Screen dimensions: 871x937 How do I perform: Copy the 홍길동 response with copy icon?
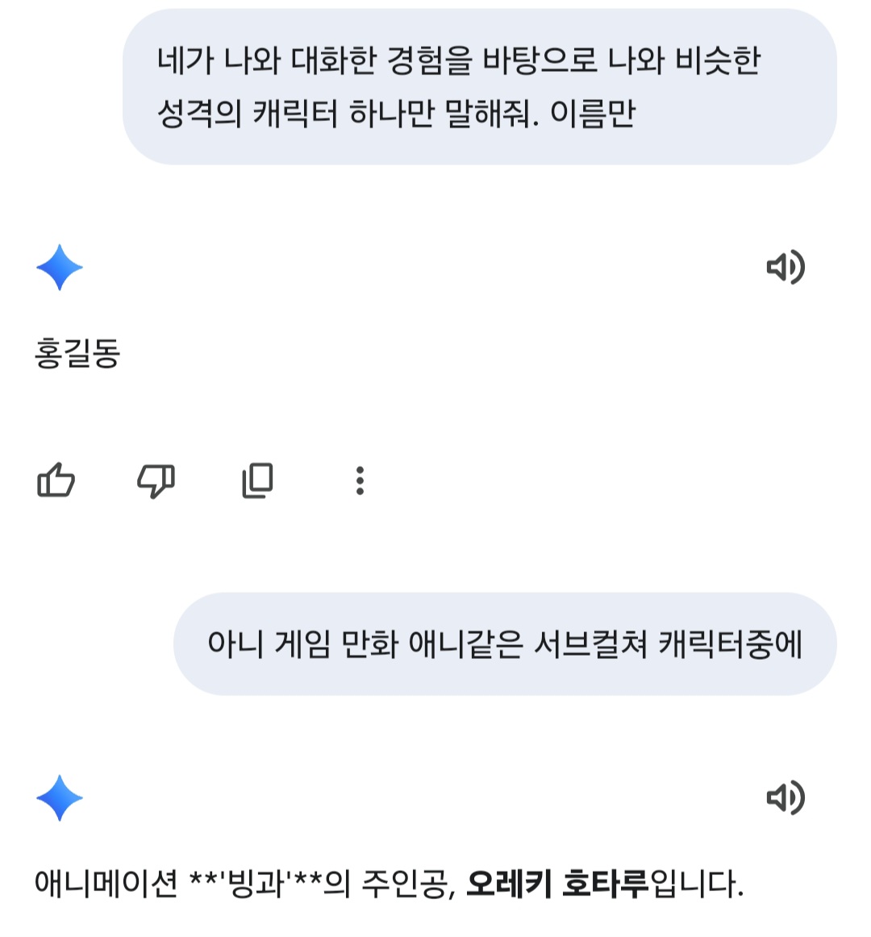tap(258, 481)
